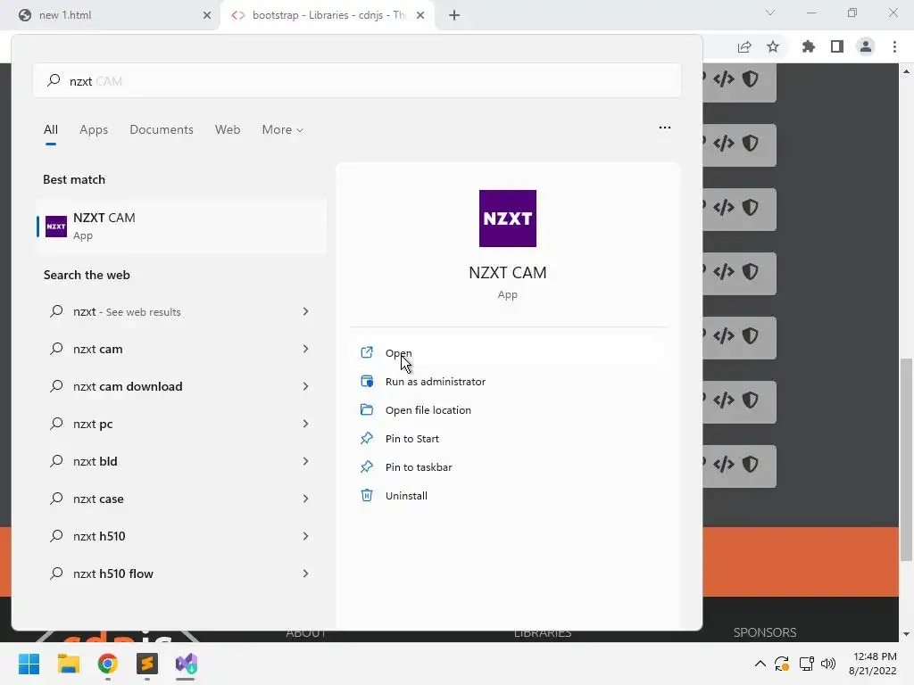Viewport: 914px width, 685px height.
Task: Expand arrow for 'nzxt - See web results'
Action: 305,311
